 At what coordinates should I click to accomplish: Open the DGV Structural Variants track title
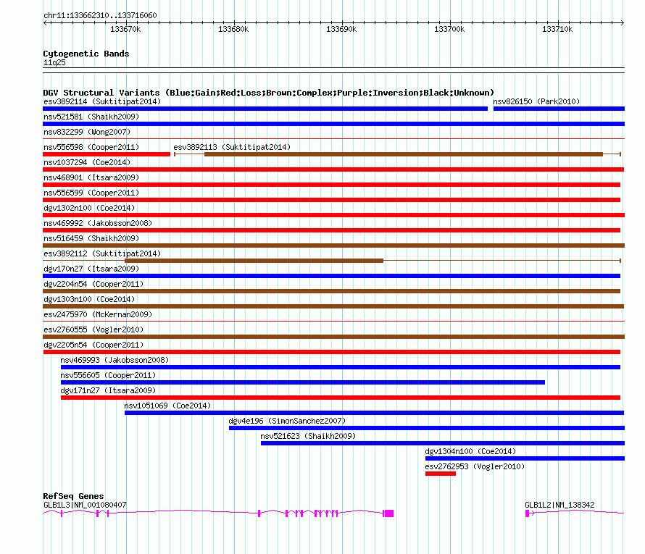tap(269, 93)
